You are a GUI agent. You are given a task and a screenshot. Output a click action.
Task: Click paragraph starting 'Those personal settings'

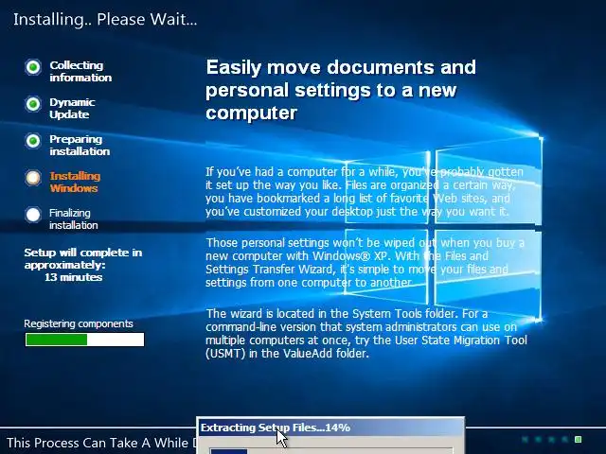tap(365, 263)
